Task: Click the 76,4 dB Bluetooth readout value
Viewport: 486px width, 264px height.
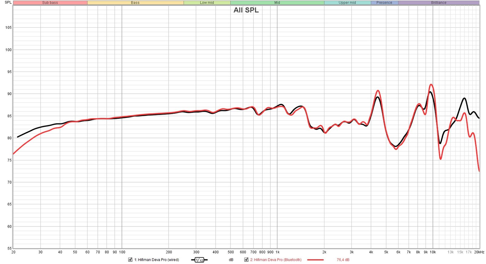Action: (343, 260)
